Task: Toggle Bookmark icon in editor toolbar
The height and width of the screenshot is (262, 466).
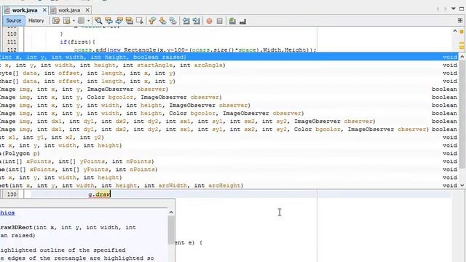Action: point(173,21)
